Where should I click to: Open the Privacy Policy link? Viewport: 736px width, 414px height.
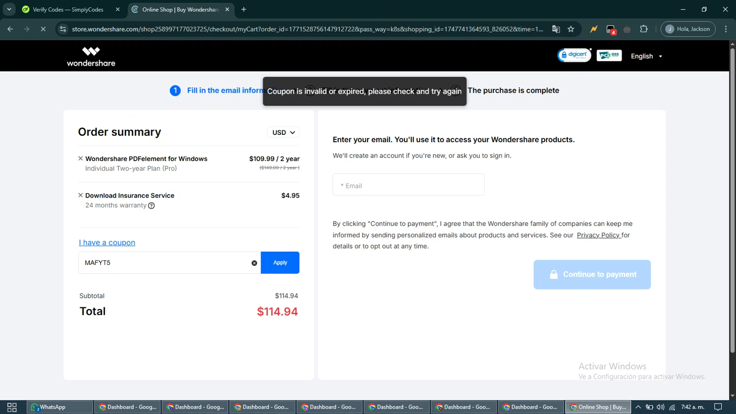pos(599,235)
